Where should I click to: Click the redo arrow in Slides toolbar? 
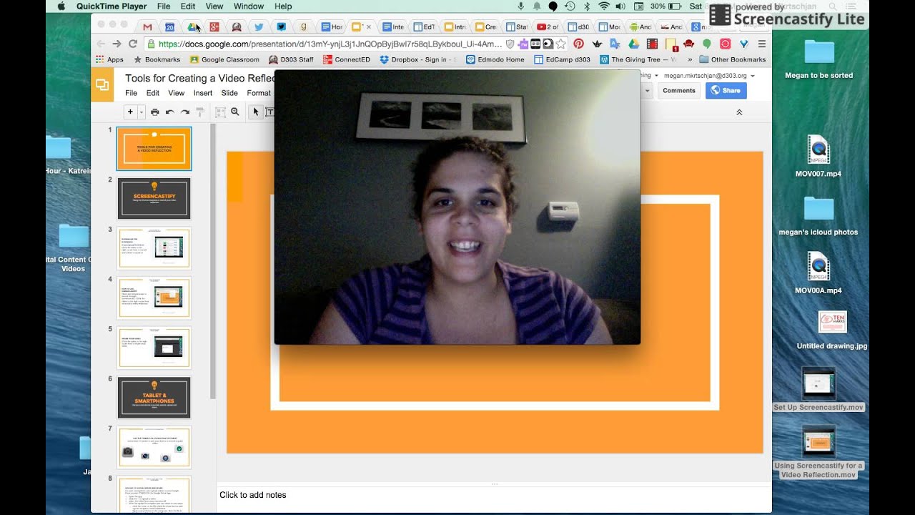(x=185, y=112)
